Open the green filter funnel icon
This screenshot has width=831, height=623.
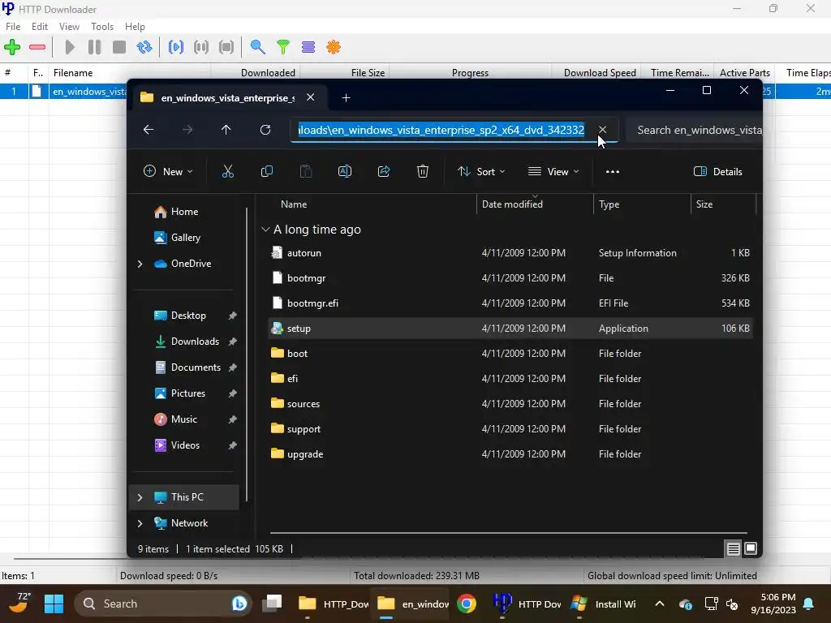click(283, 47)
